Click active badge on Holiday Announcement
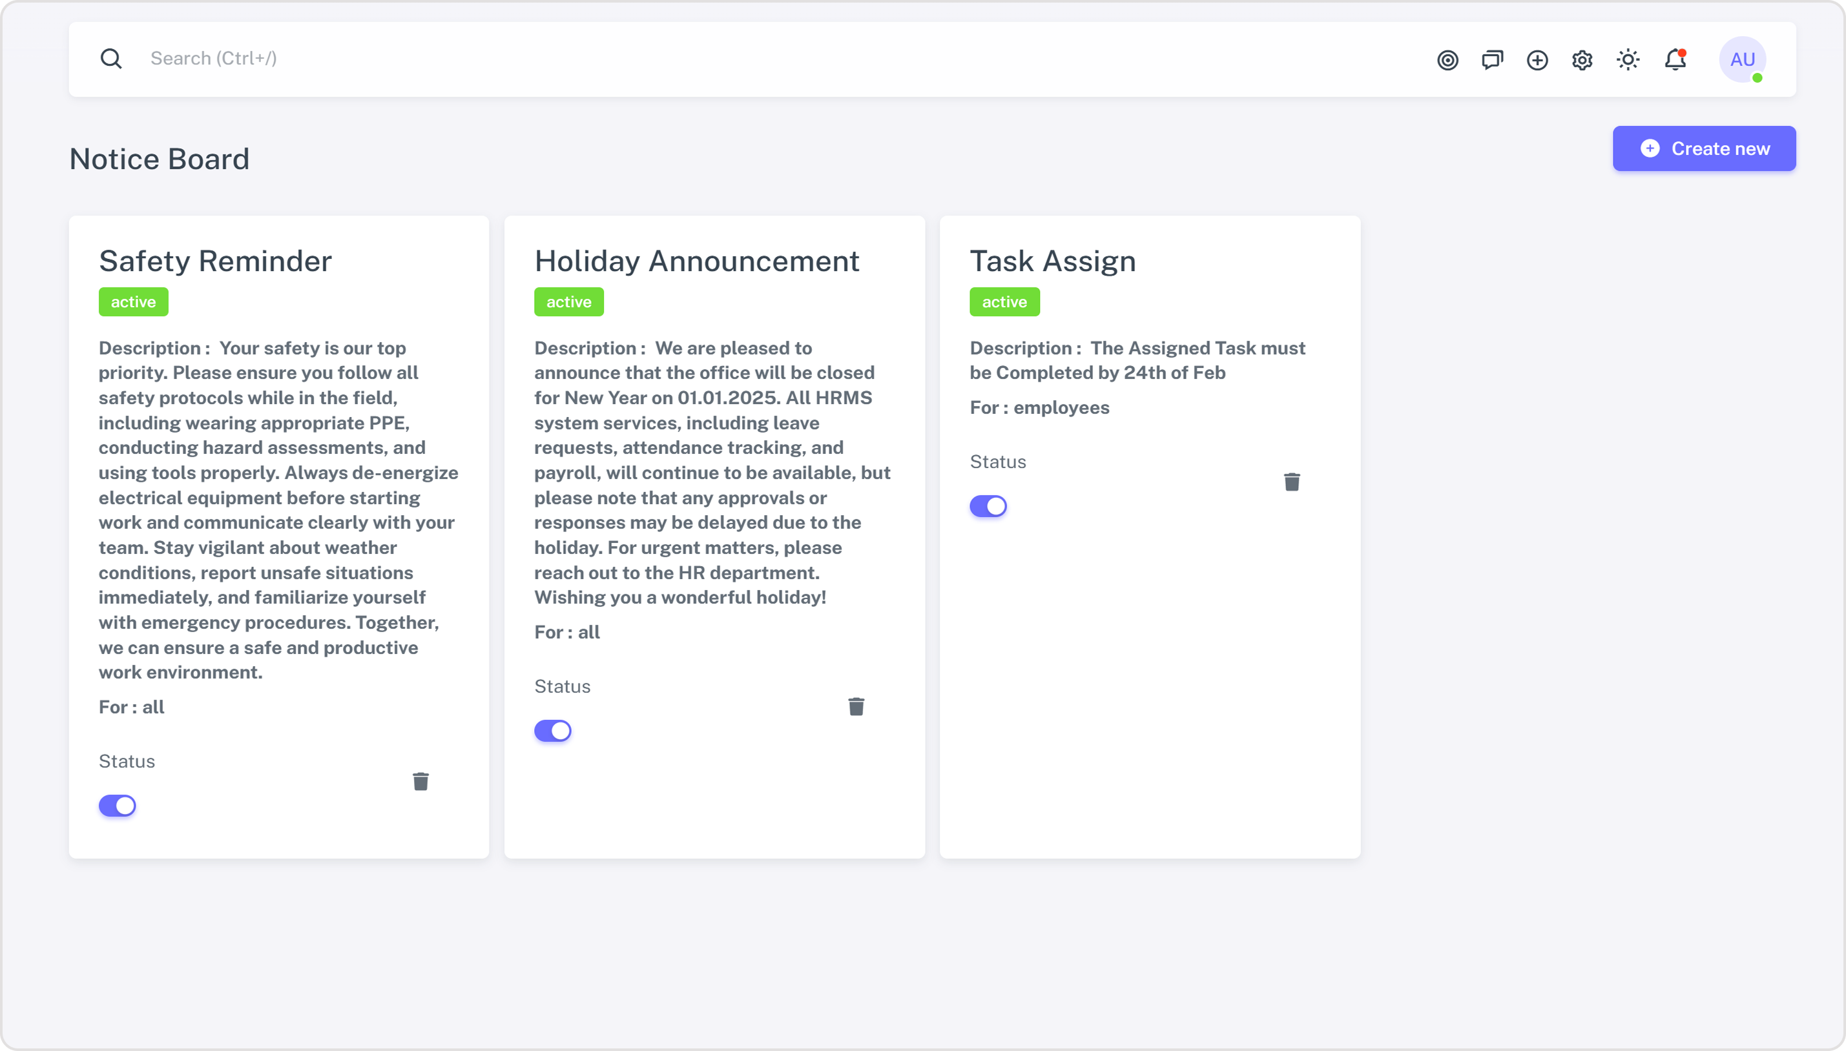Viewport: 1846px width, 1051px height. [569, 301]
